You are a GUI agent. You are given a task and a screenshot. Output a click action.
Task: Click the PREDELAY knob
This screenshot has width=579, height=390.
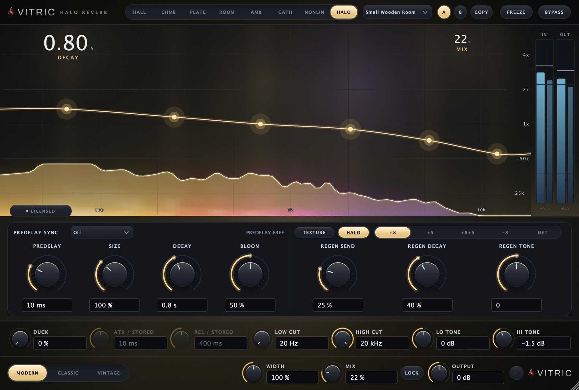tap(47, 274)
